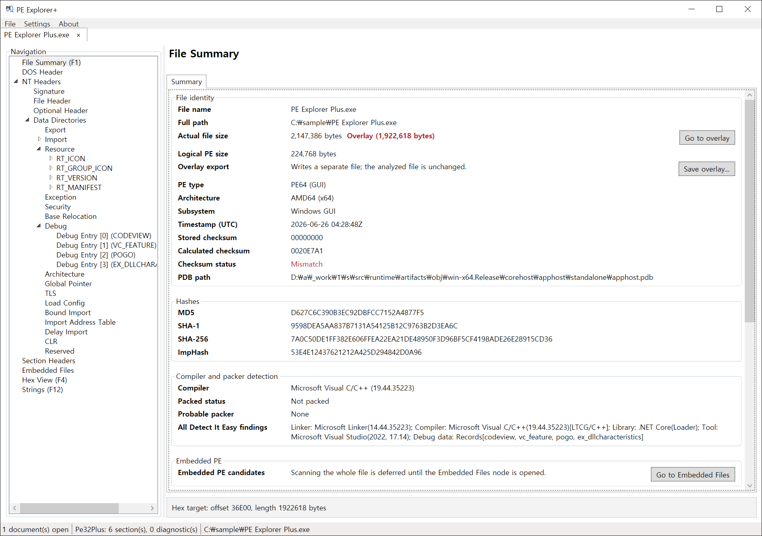Screen dimensions: 762x536
Task: Click the Save overlay... button
Action: coord(707,169)
